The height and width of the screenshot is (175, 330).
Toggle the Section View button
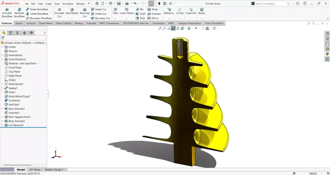pos(173,28)
